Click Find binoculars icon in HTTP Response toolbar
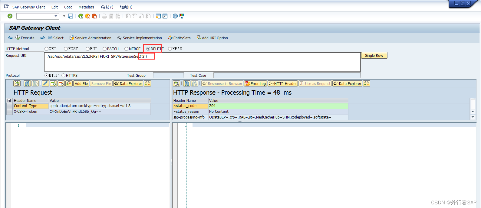This screenshot has width=481, height=208. pyautogui.click(x=187, y=83)
